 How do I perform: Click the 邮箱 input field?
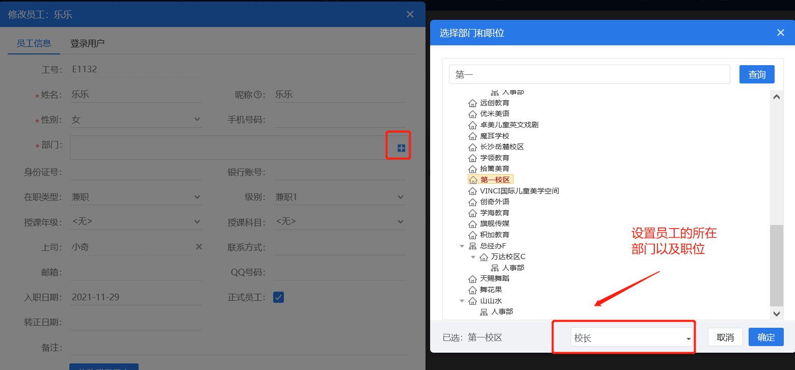(x=136, y=272)
